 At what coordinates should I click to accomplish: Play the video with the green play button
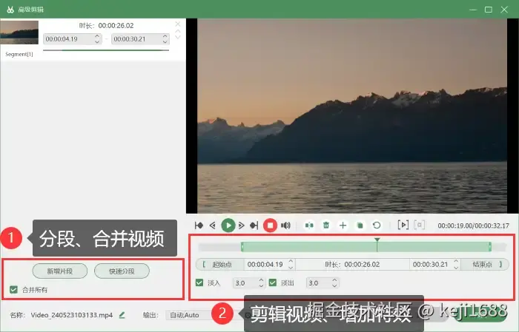tap(228, 226)
